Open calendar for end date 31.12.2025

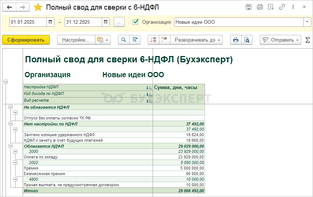[x=105, y=22]
